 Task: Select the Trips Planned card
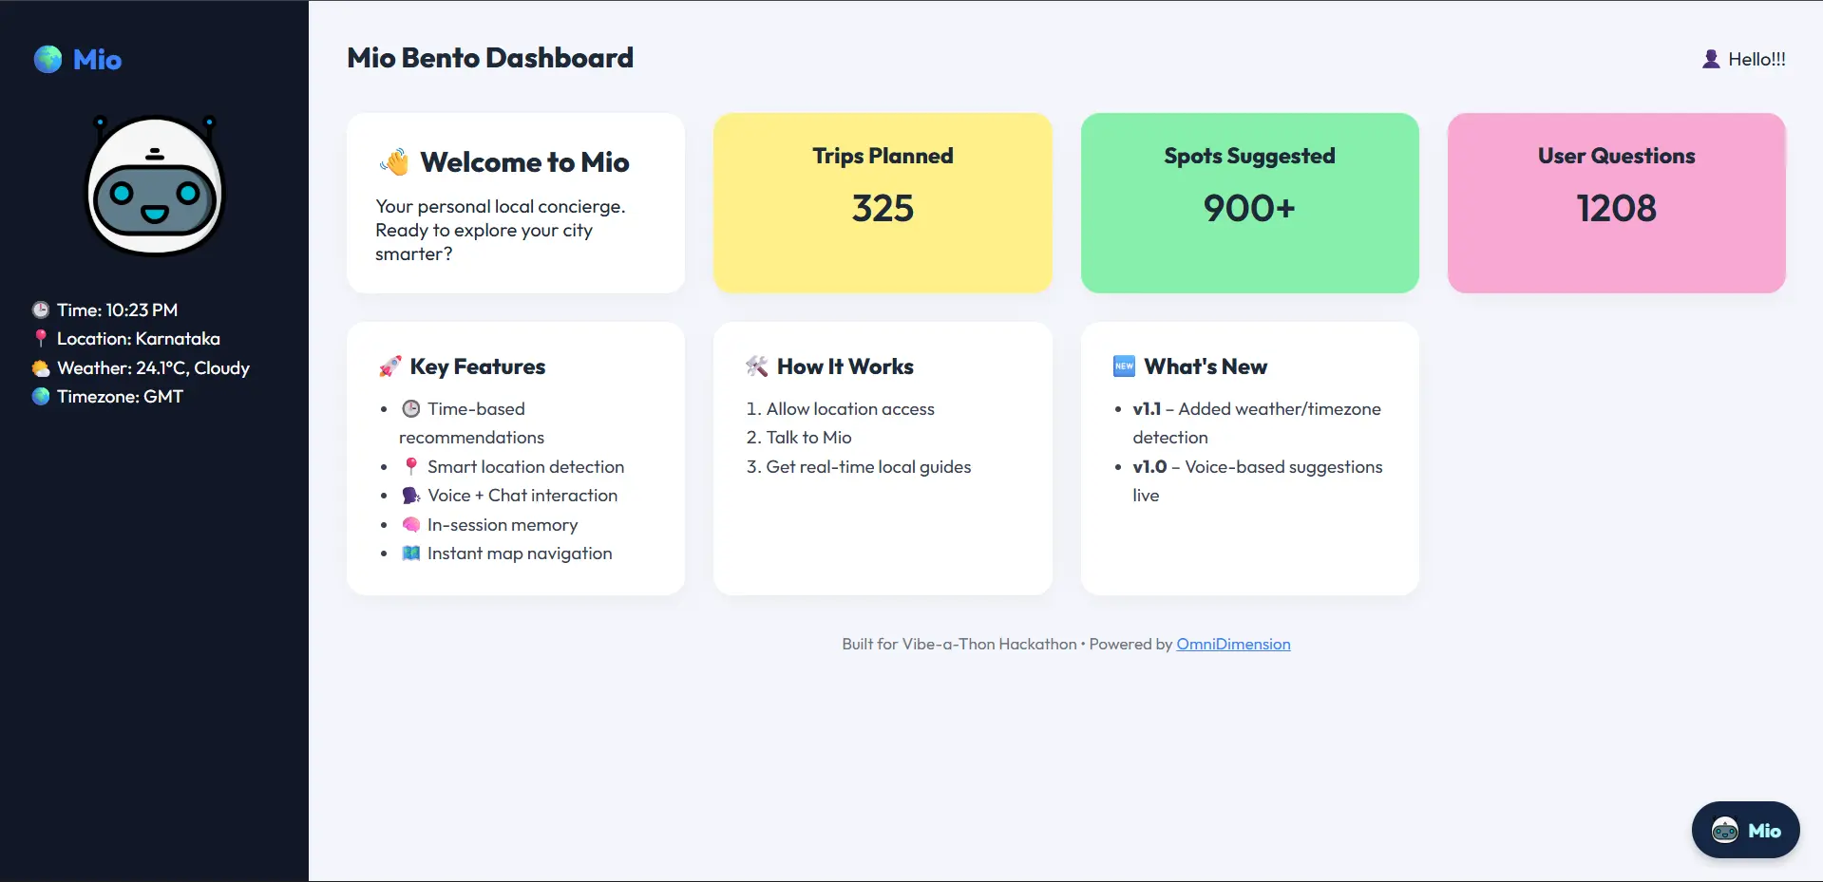[x=882, y=202]
